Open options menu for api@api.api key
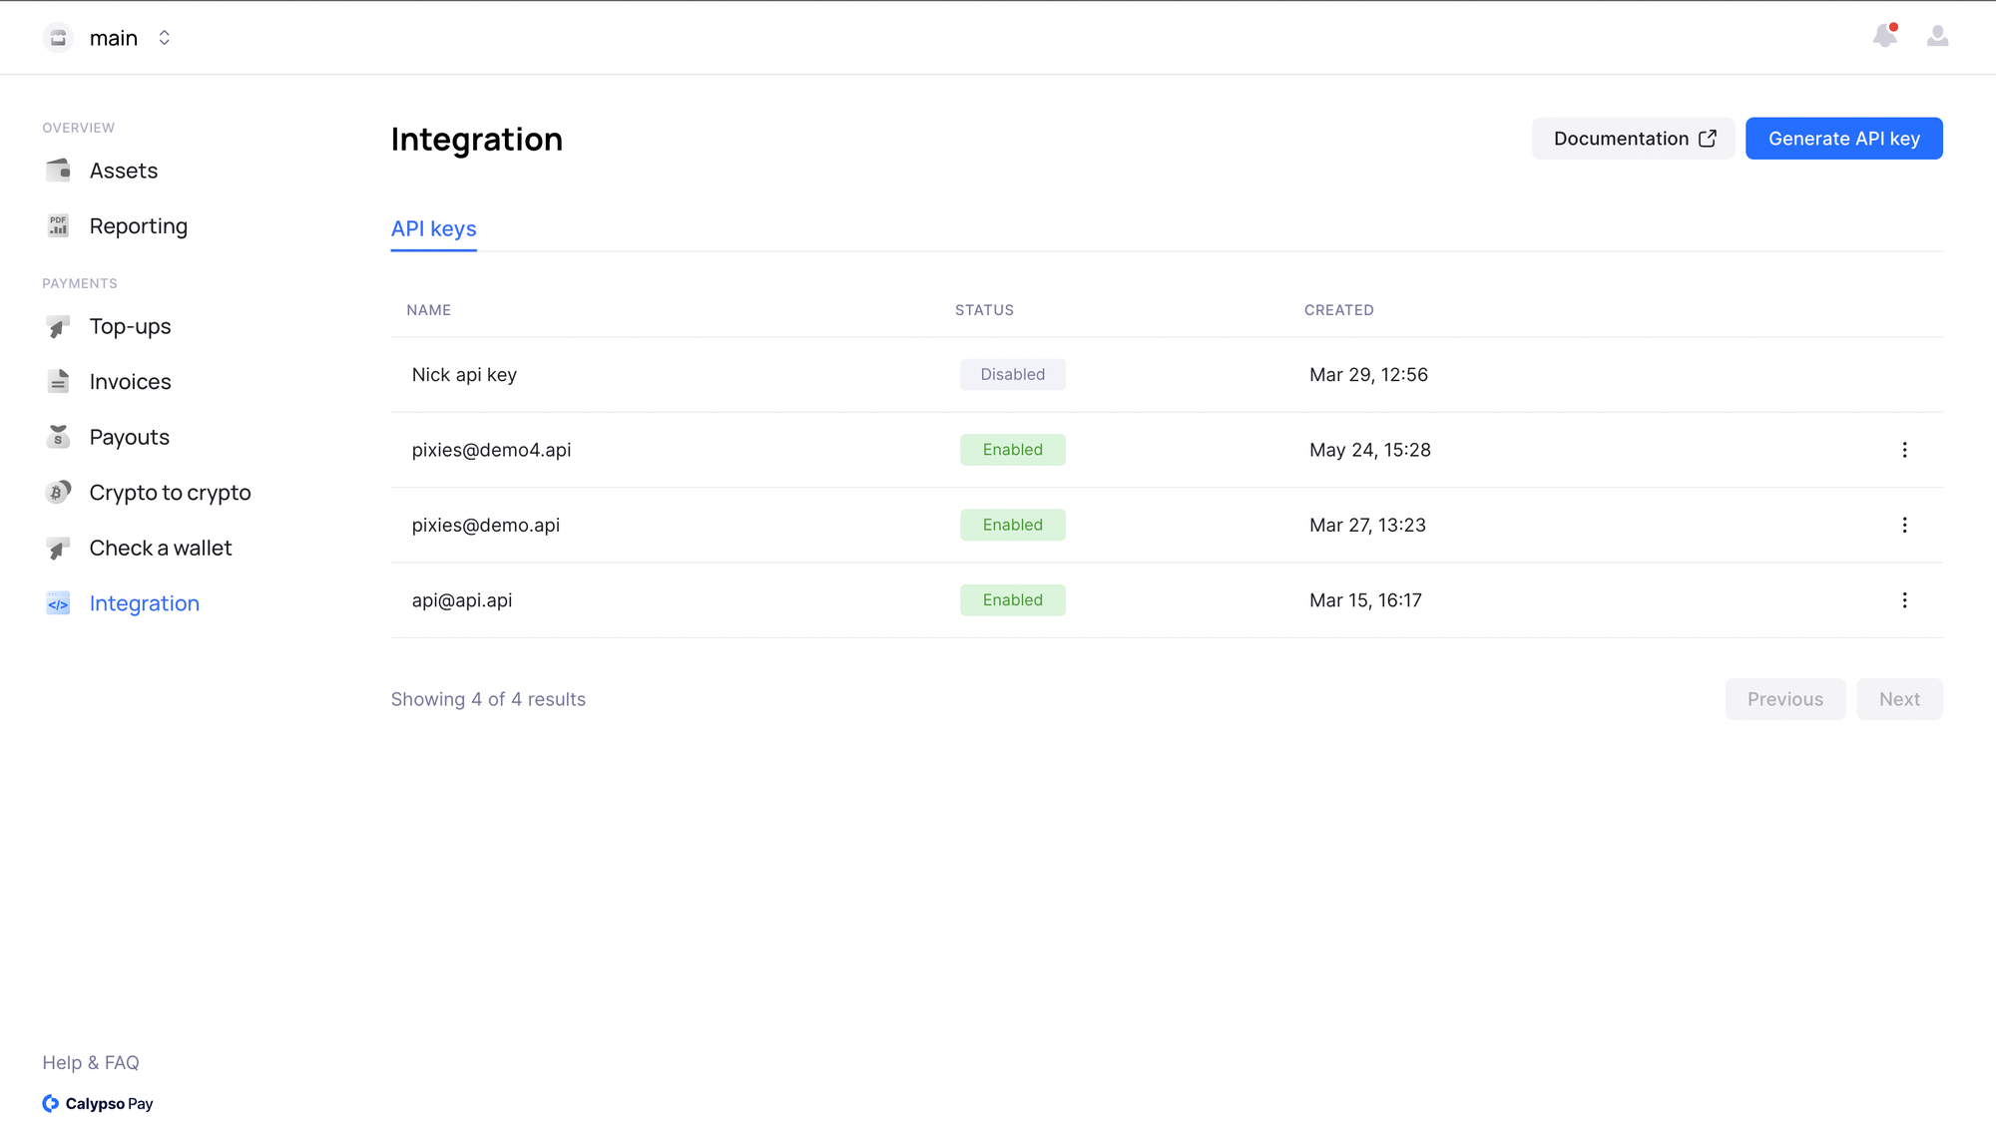 (x=1904, y=600)
